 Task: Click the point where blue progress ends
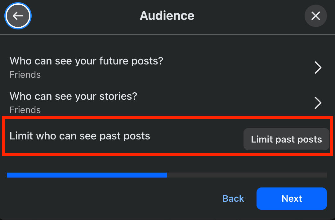(x=167, y=175)
